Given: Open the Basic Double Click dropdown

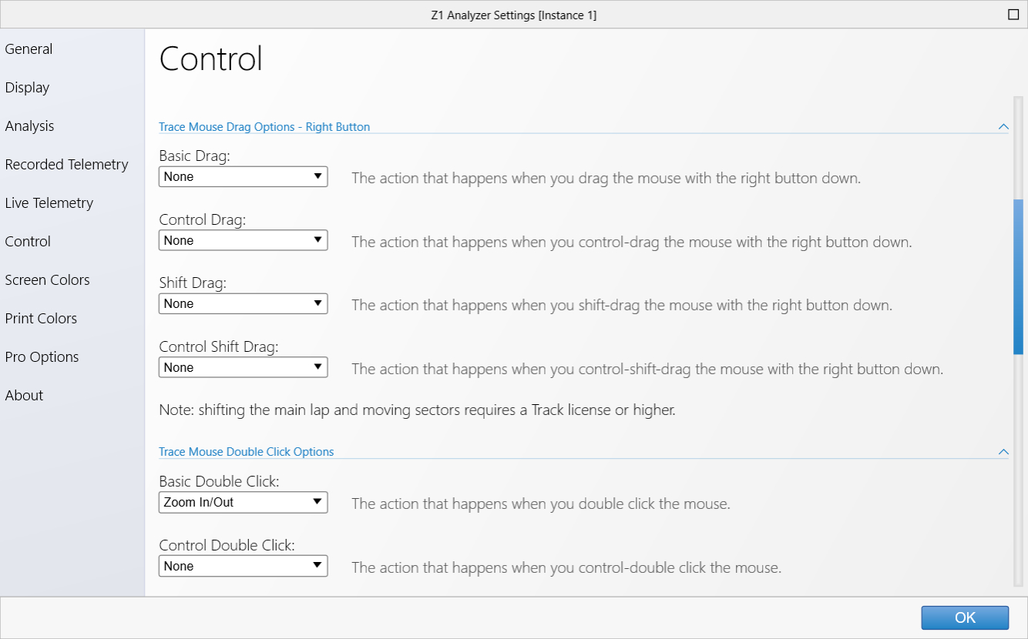Looking at the screenshot, I should (x=244, y=502).
